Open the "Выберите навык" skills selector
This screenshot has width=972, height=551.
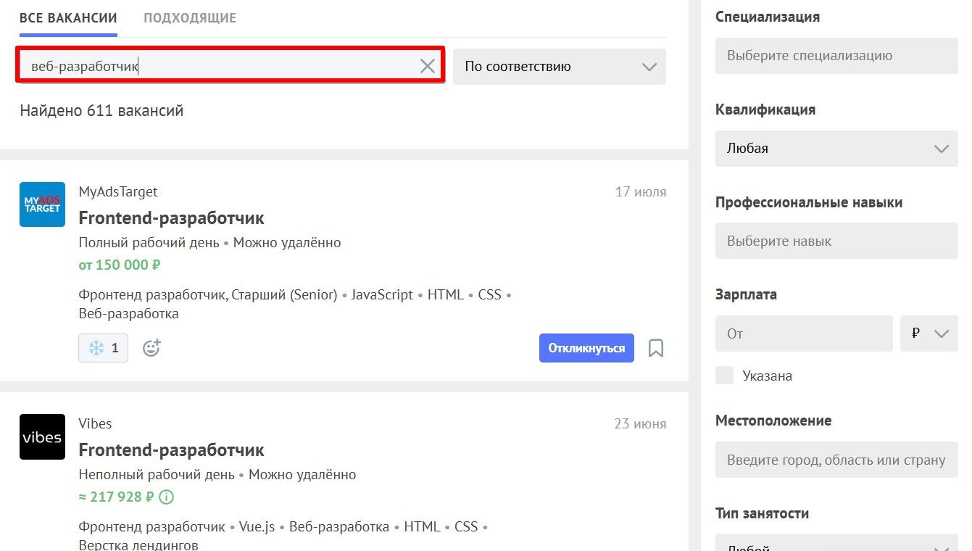tap(836, 241)
